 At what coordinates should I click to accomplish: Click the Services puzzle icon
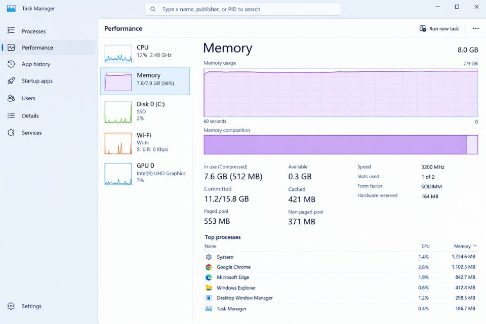click(11, 133)
